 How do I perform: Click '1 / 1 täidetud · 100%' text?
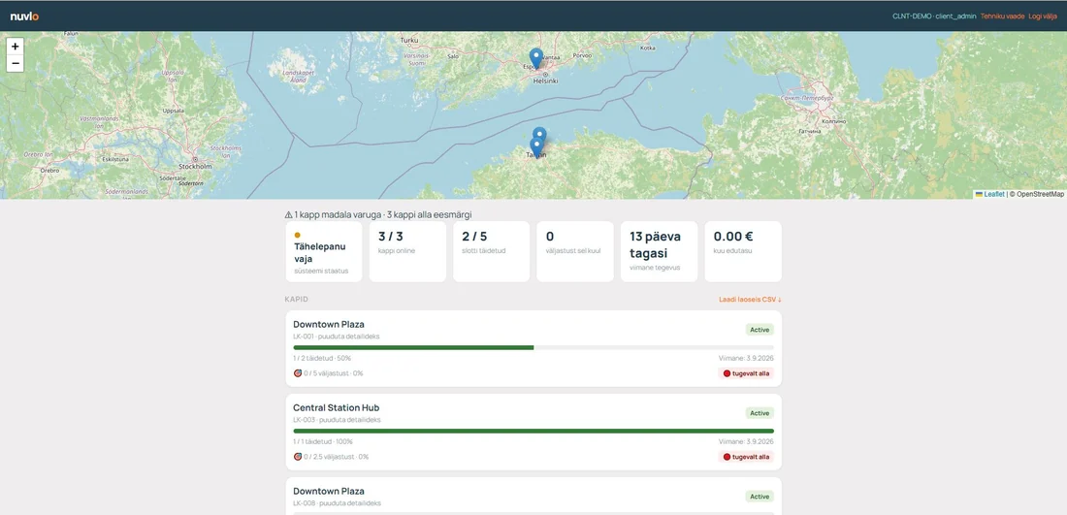click(323, 441)
